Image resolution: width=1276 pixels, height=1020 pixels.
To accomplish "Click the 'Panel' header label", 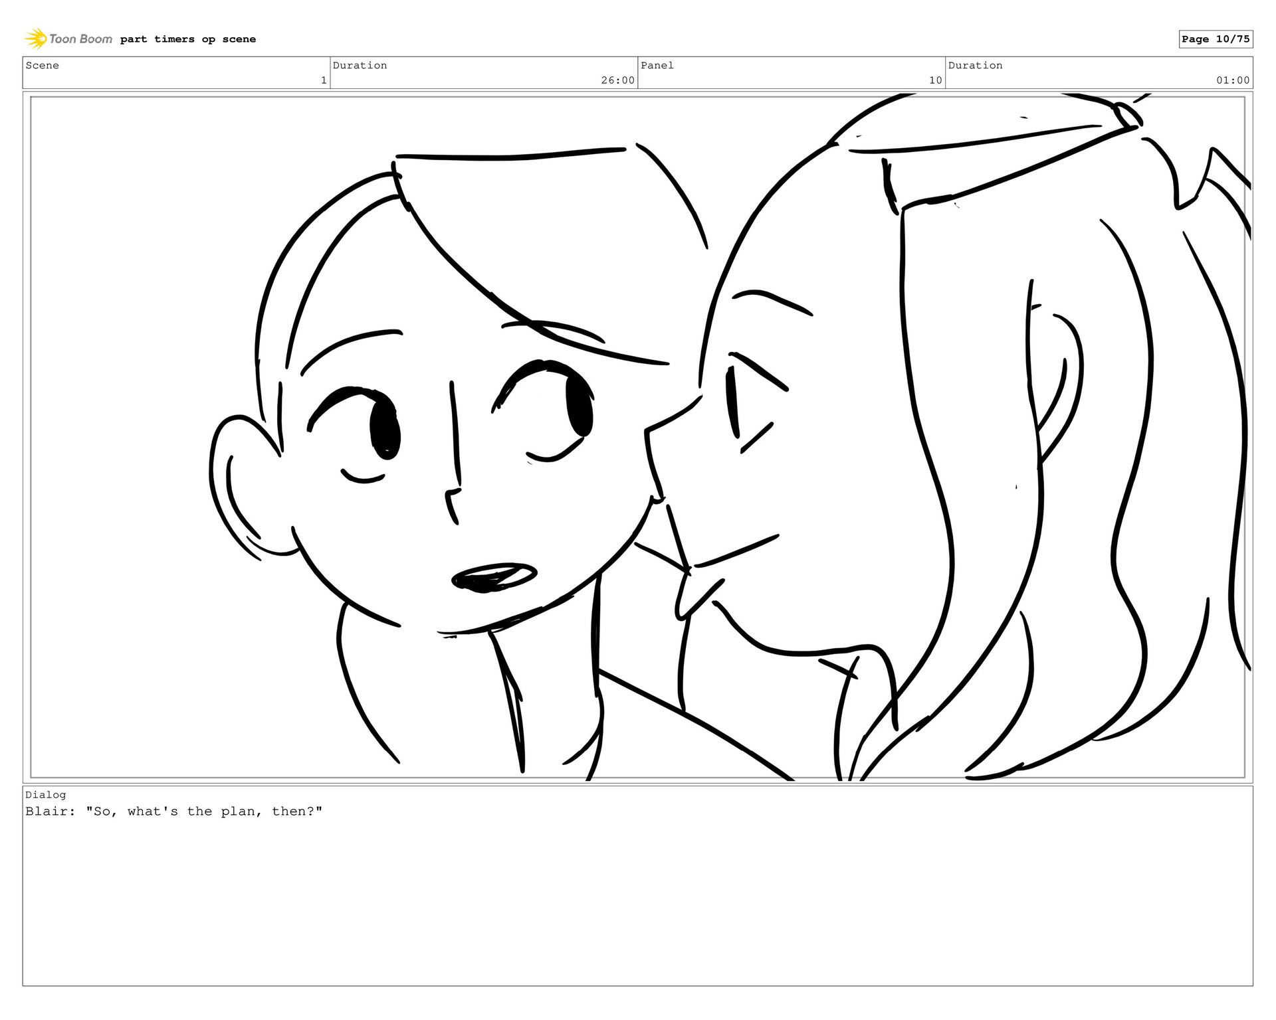I will (x=657, y=65).
